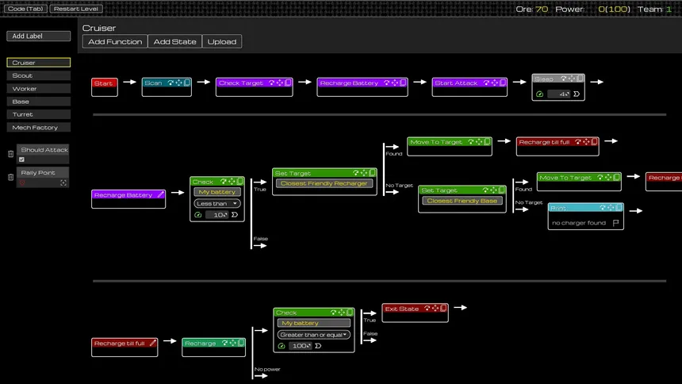
Task: Select the Turret unit in the sidebar
Action: [x=39, y=114]
